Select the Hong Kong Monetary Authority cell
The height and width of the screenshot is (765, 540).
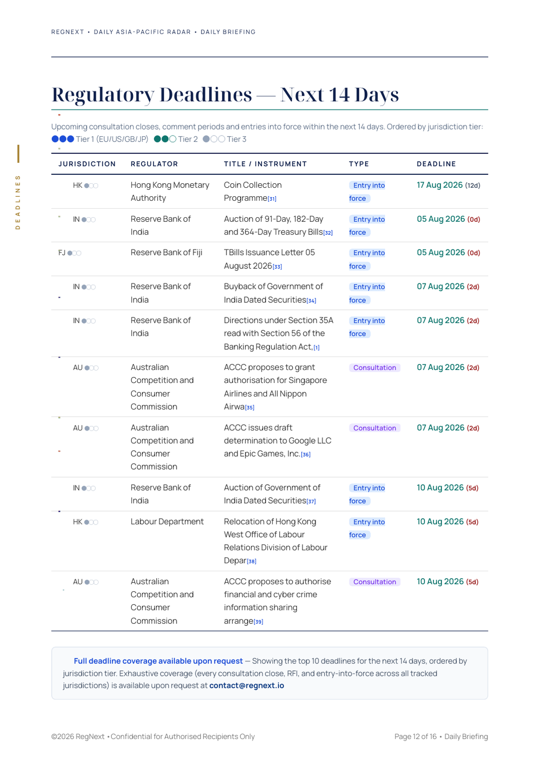170,191
